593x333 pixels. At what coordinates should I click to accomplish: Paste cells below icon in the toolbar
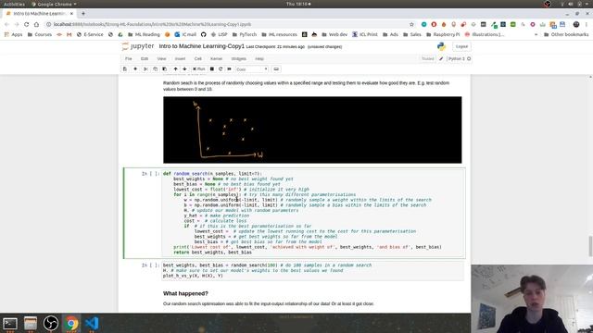pyautogui.click(x=165, y=69)
